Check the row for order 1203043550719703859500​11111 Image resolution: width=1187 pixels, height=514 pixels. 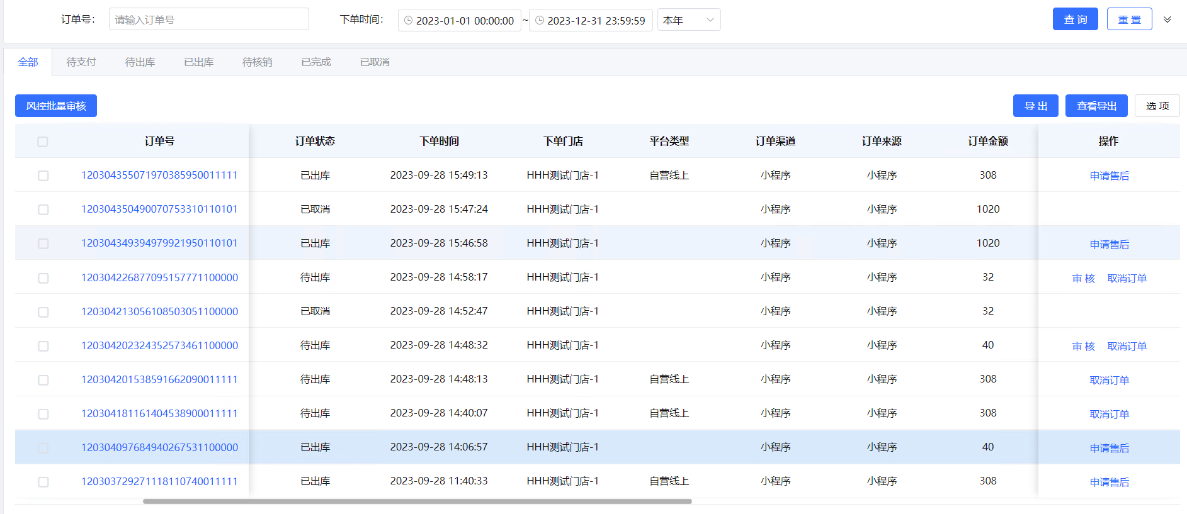coord(43,176)
